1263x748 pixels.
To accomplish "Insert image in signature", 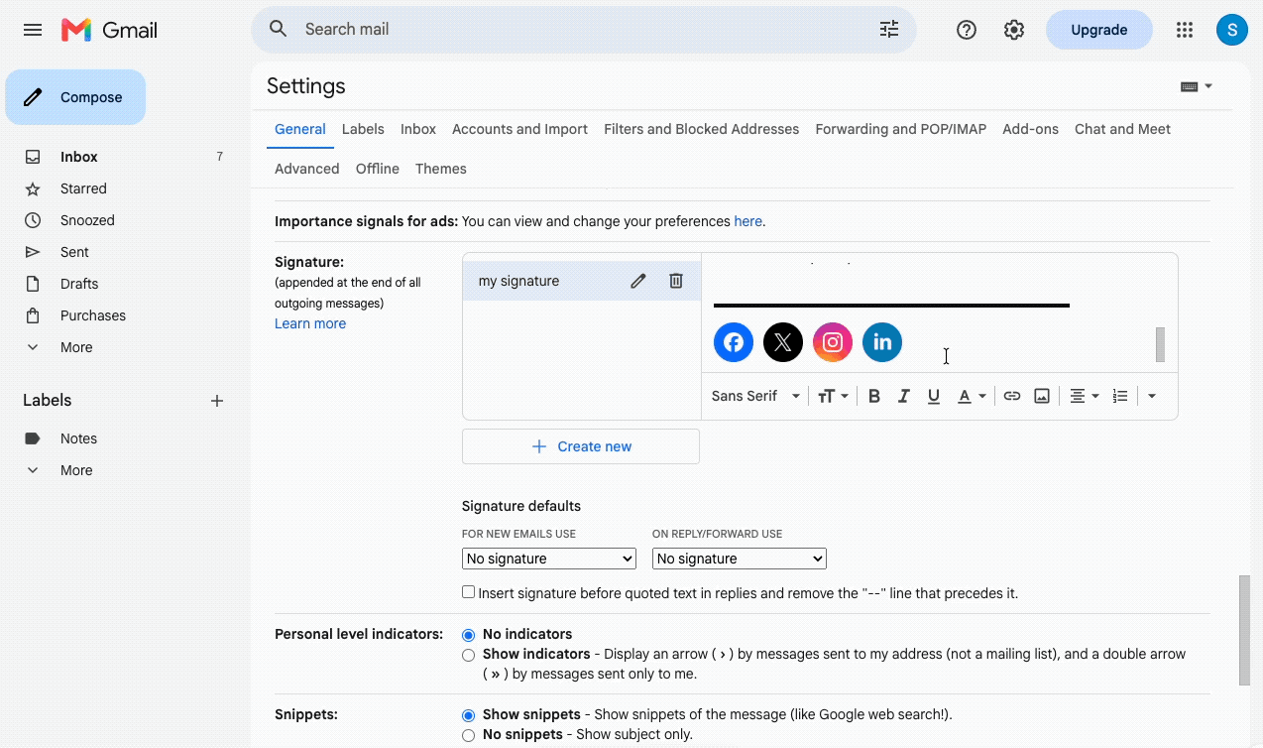I will click(x=1042, y=396).
